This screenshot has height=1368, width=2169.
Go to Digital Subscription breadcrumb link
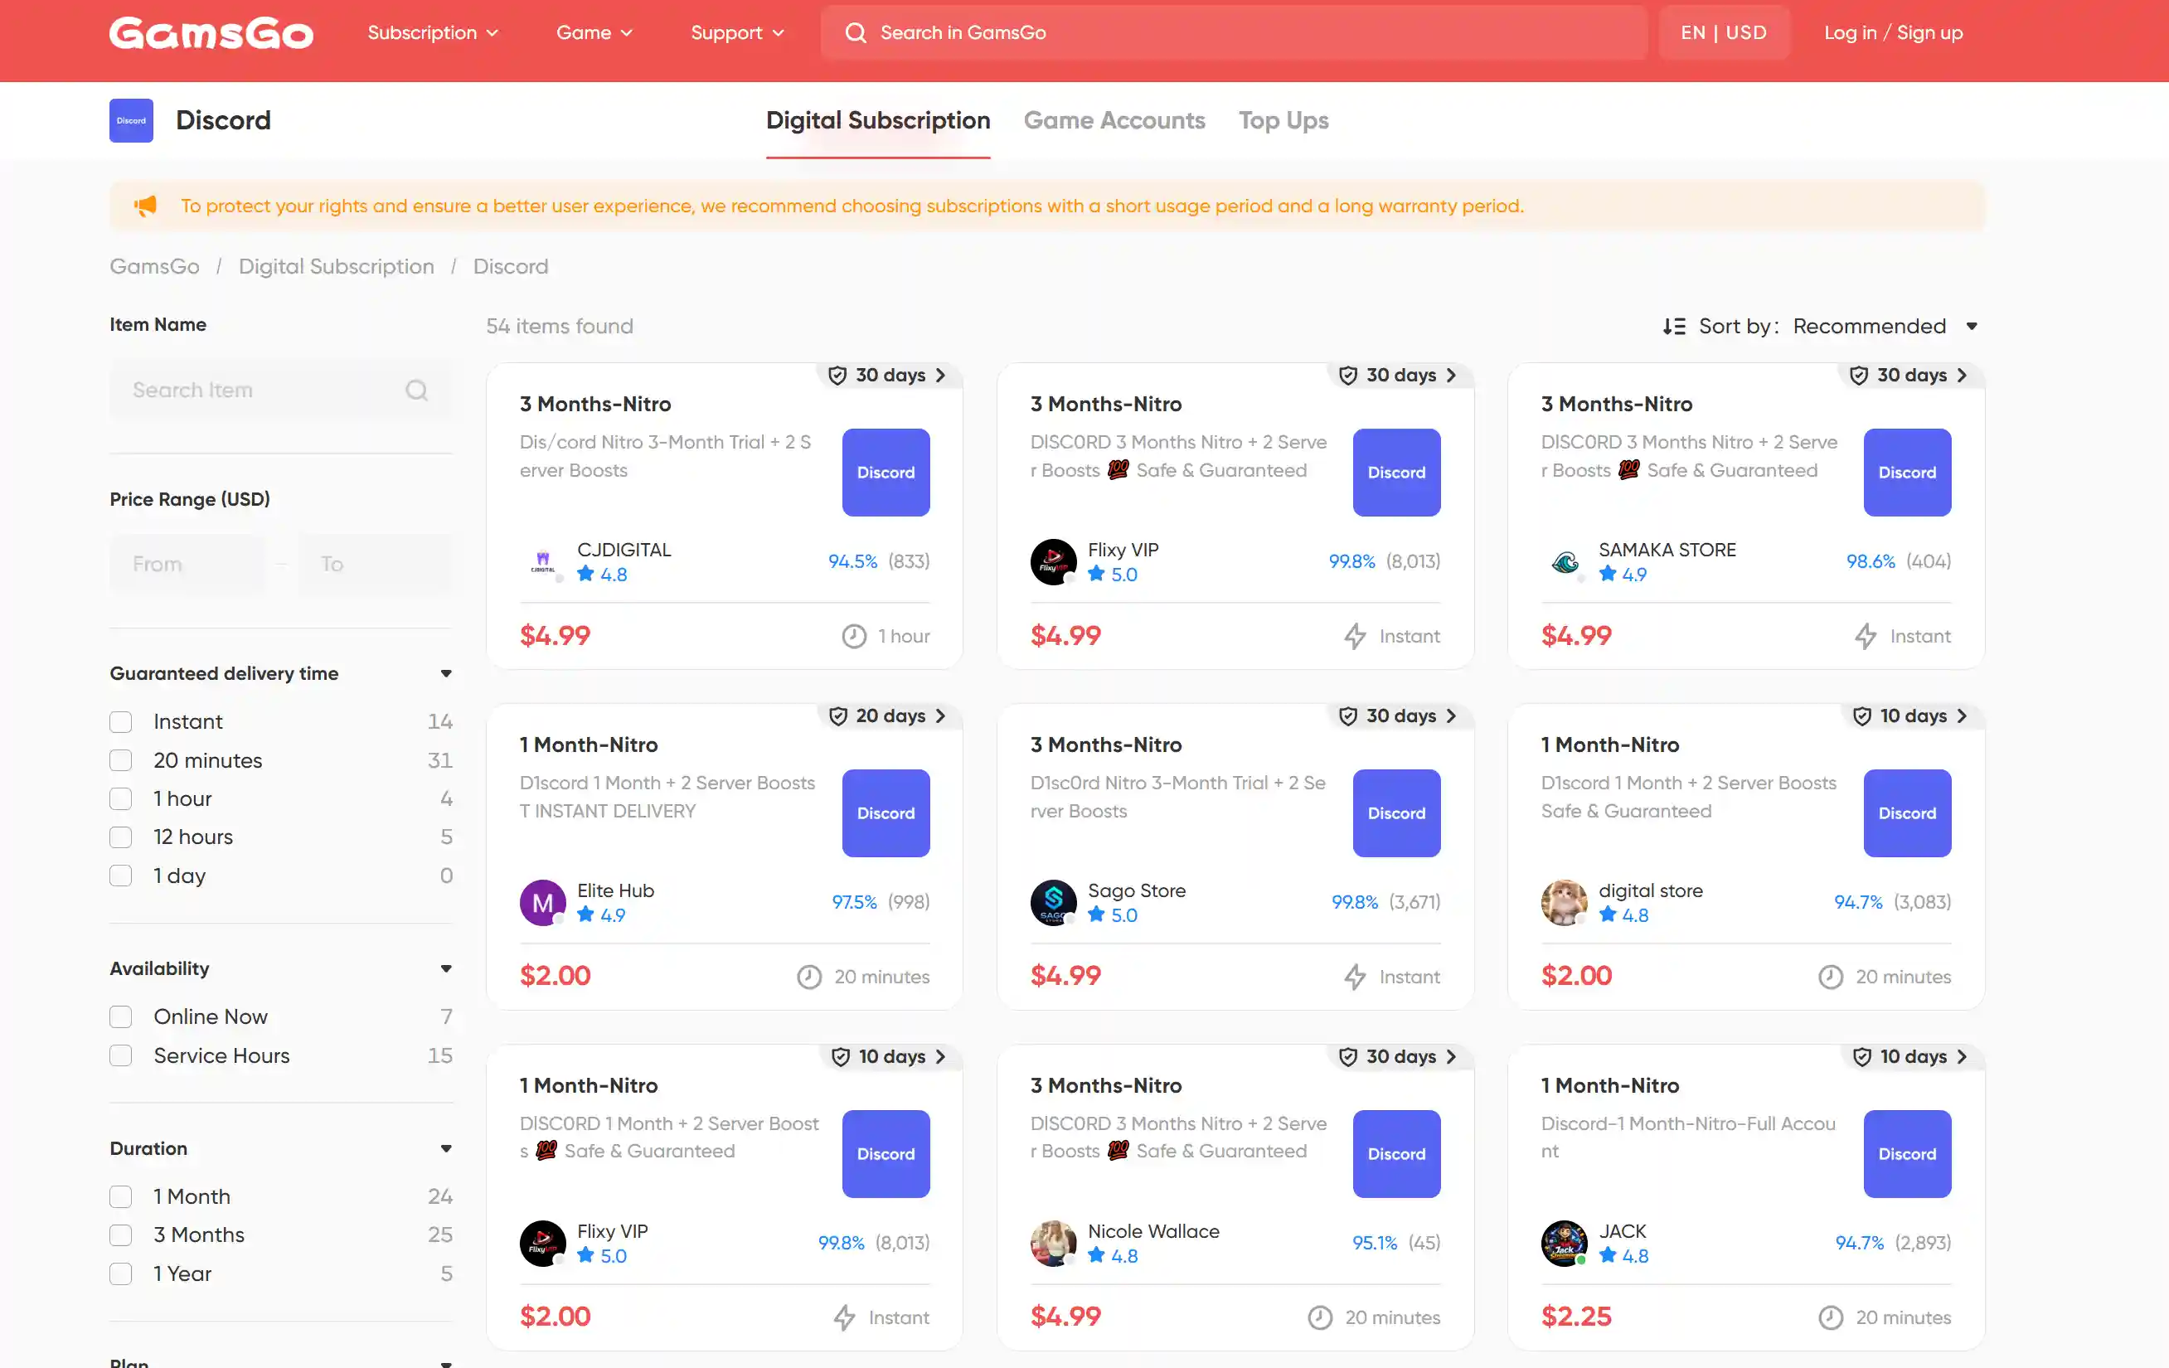click(336, 267)
